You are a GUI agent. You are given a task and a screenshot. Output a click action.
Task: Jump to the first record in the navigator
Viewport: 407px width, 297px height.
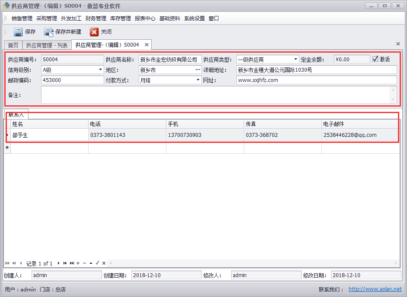(7, 263)
